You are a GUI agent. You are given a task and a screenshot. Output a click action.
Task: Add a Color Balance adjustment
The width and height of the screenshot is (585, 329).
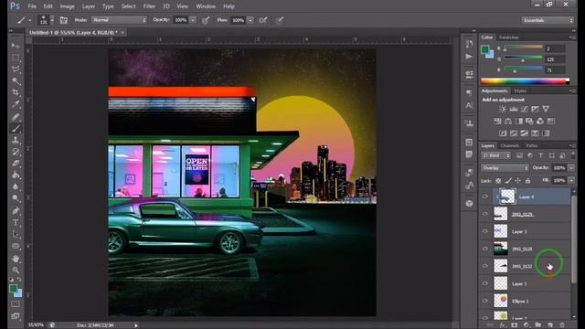(508, 122)
